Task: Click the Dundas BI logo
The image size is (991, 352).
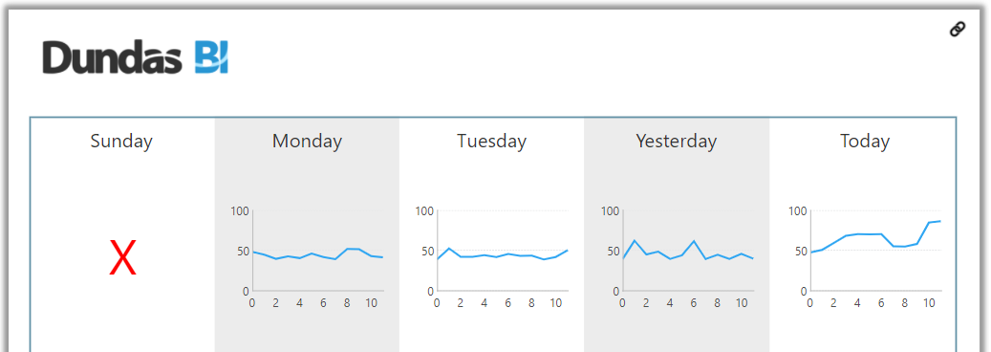Action: (x=136, y=57)
